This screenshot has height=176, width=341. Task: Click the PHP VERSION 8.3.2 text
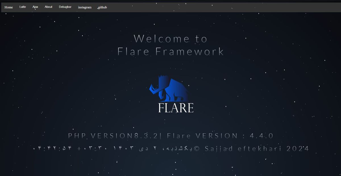[113, 136]
